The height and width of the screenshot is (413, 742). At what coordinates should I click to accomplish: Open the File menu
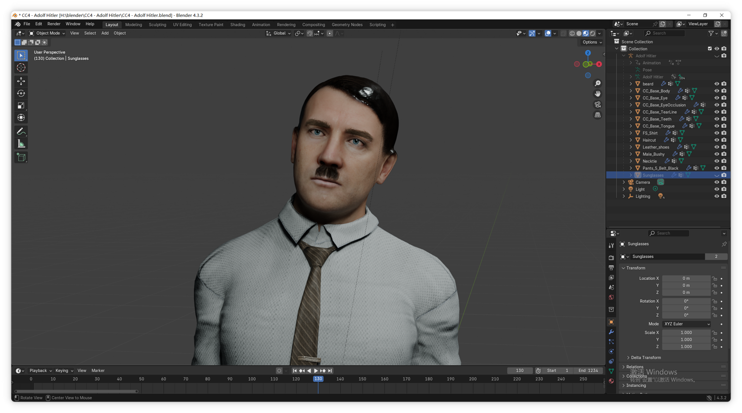click(x=27, y=24)
